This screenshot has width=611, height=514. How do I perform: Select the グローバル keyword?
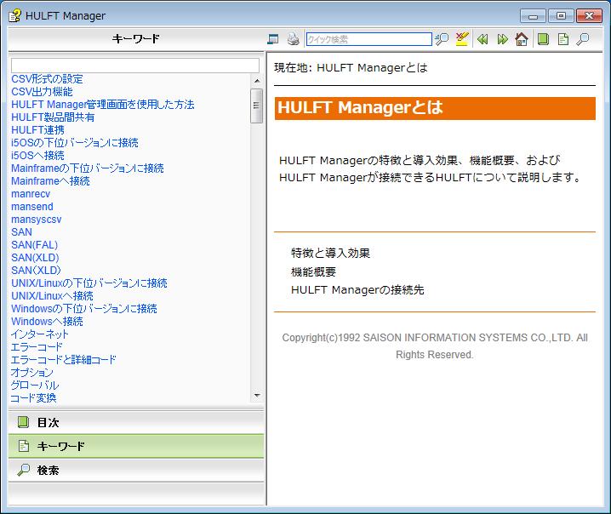(x=35, y=385)
